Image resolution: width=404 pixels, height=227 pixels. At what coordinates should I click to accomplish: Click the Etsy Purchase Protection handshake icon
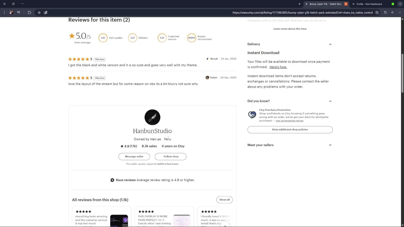(252, 115)
